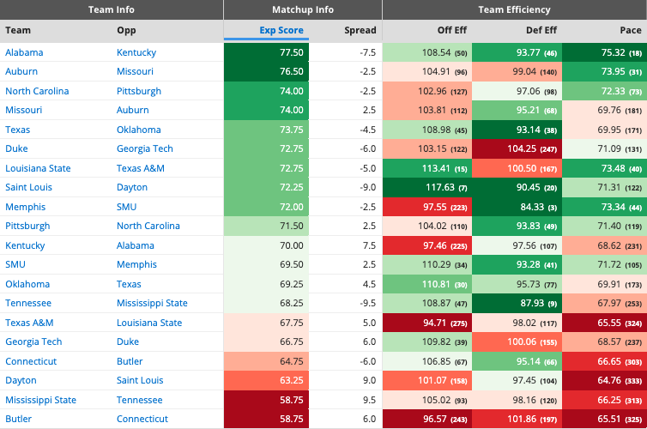Select Dayton's 64.76 pace cell

pyautogui.click(x=604, y=380)
